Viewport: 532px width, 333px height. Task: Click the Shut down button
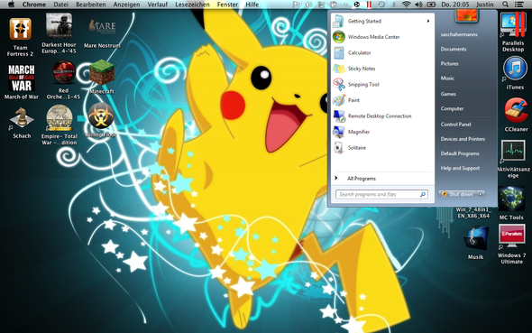(457, 194)
